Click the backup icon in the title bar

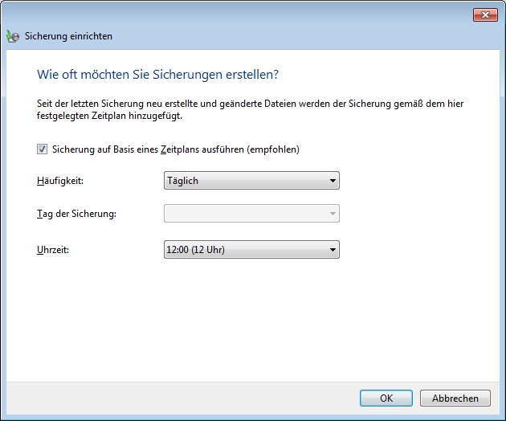(x=12, y=37)
